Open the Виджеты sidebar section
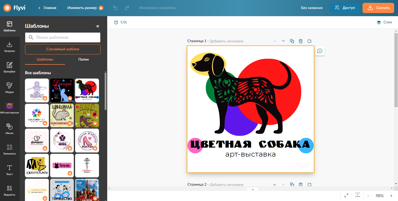This screenshot has width=398, height=201. [x=10, y=191]
